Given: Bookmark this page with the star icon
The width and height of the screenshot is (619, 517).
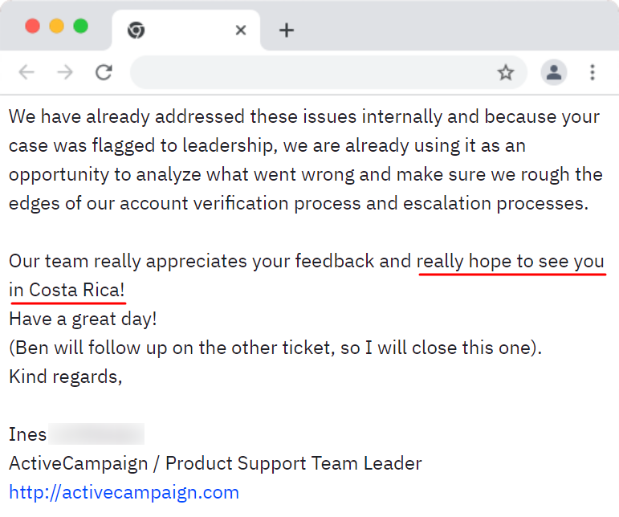Looking at the screenshot, I should 505,72.
